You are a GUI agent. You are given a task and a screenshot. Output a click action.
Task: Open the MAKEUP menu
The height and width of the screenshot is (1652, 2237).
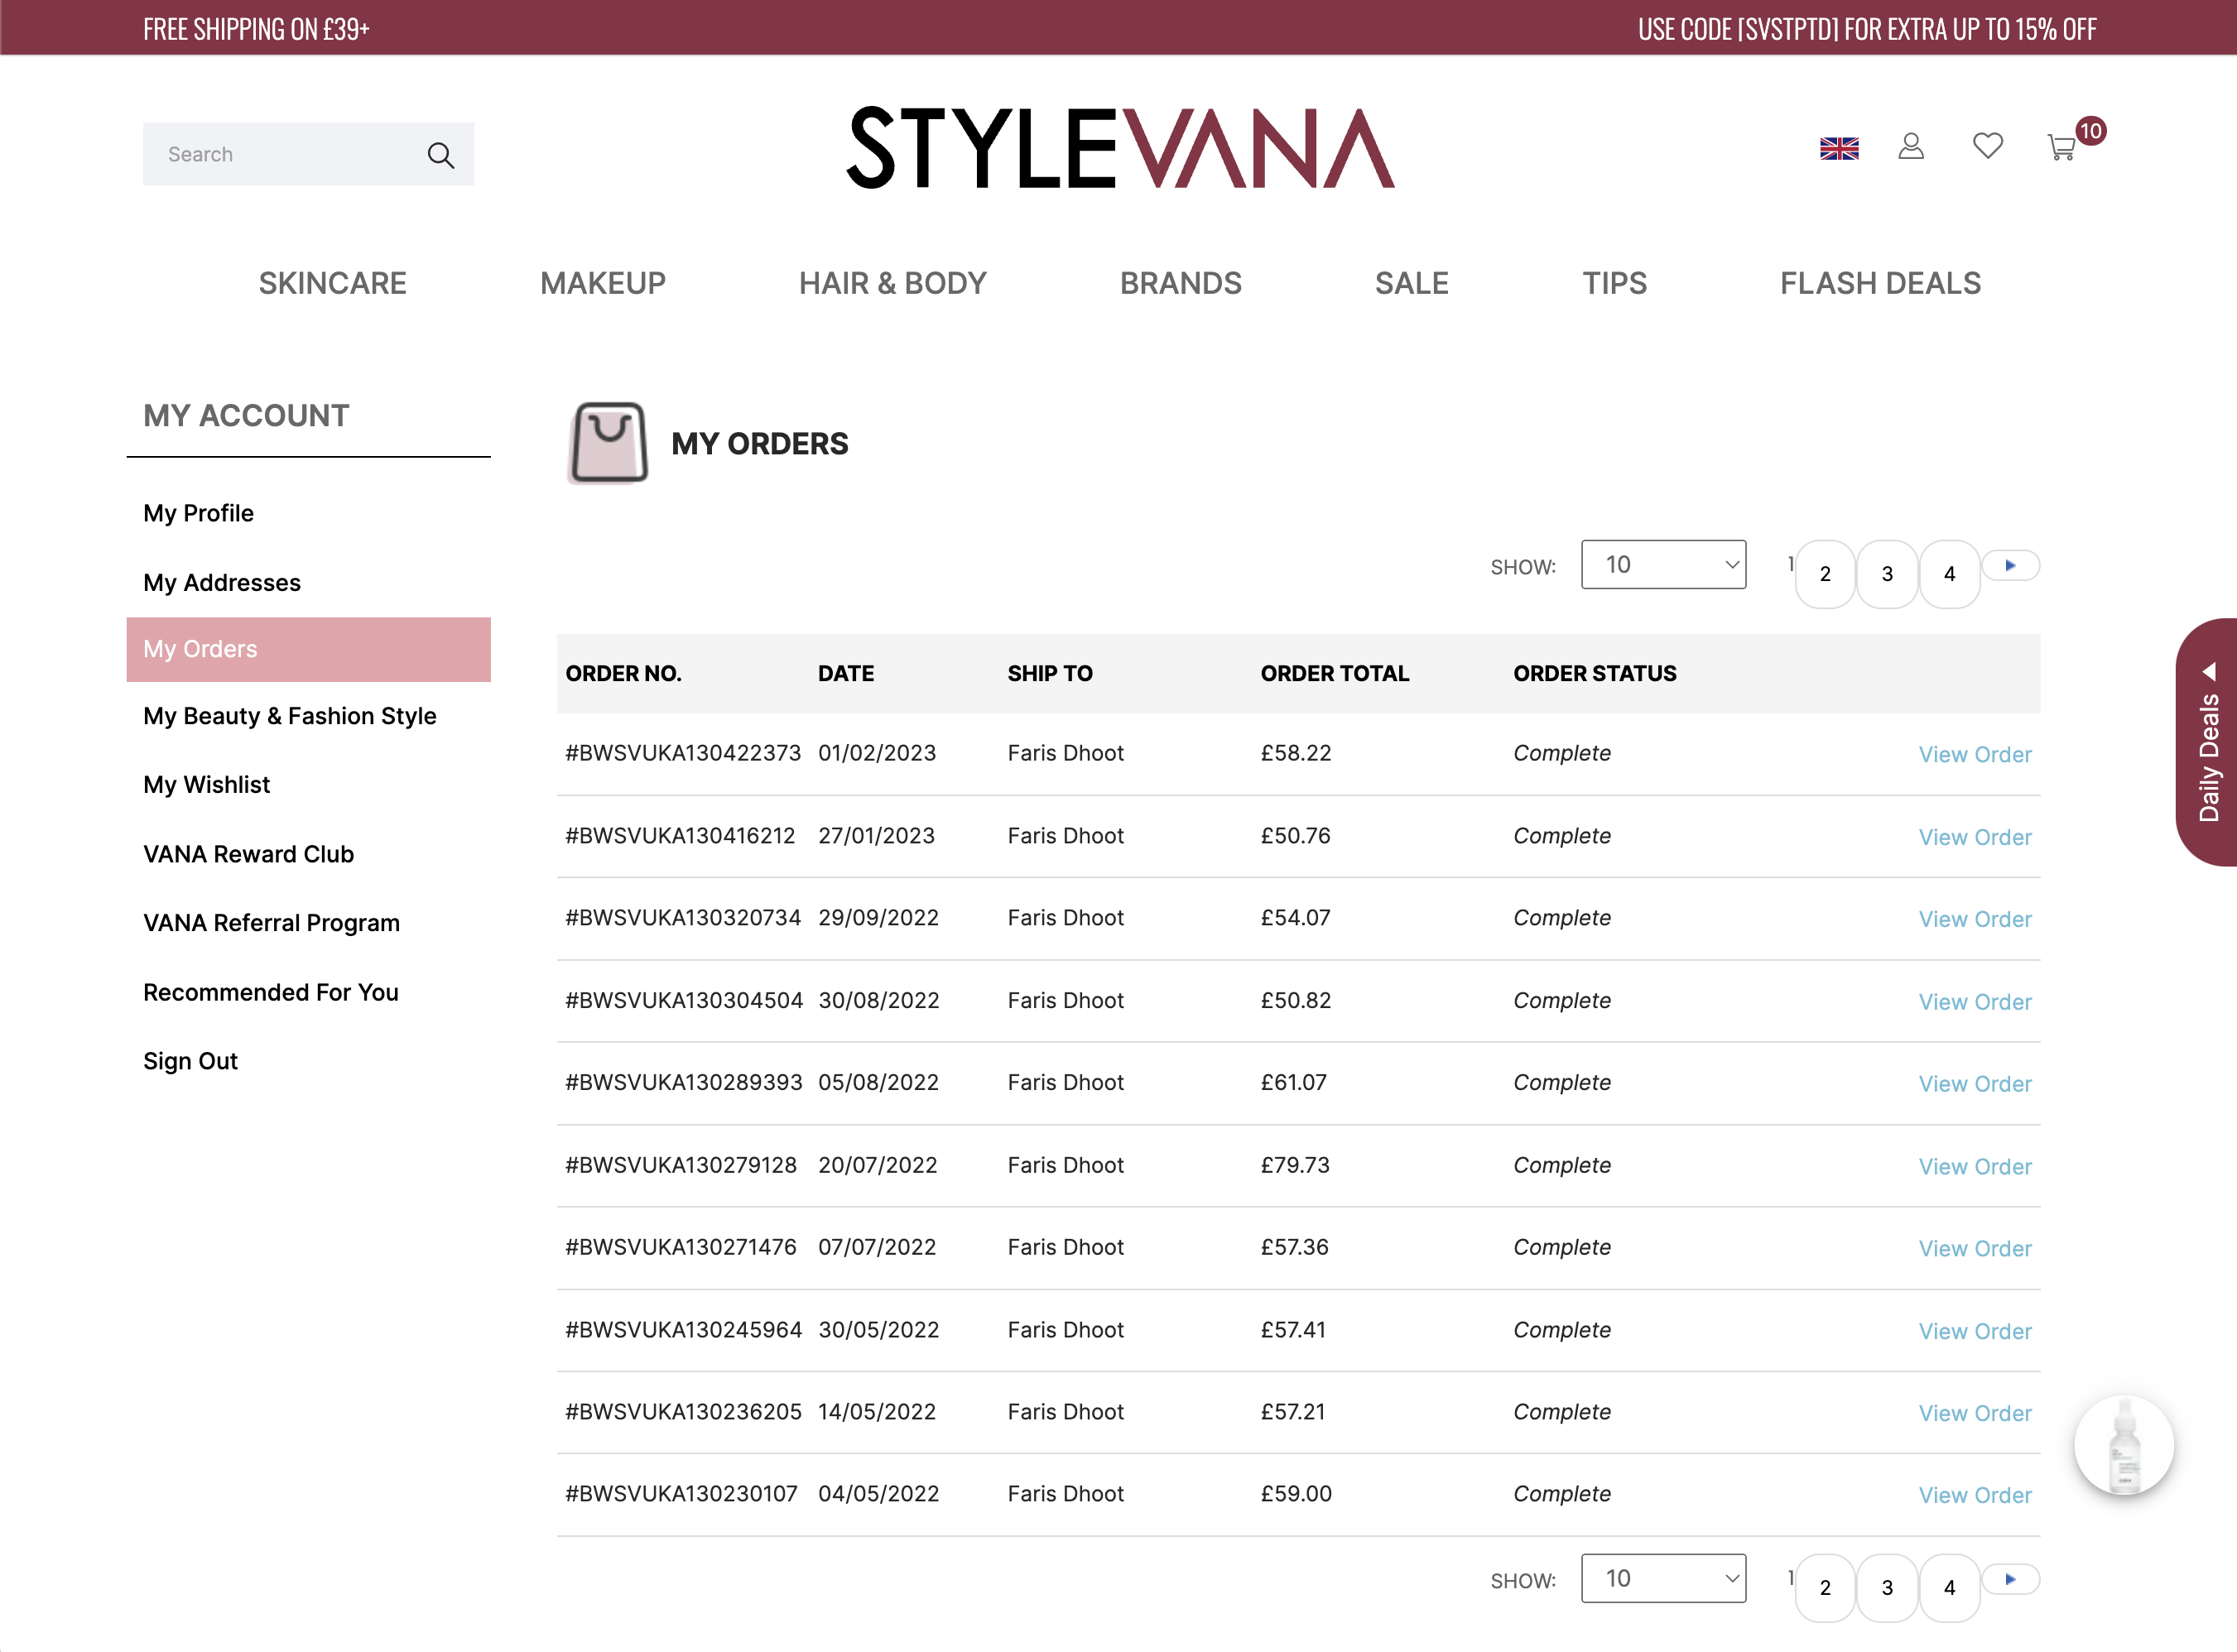(603, 284)
